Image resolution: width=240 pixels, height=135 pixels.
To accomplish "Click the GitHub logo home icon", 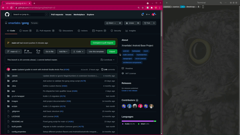I will (7, 14).
